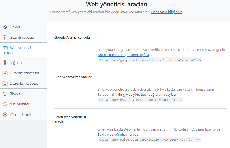Click into the Bing Webmaster Araçları field
This screenshot has width=230, height=148.
tap(162, 80)
